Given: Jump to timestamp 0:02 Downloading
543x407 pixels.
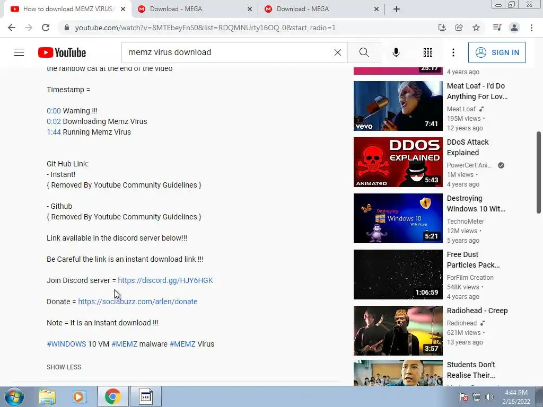Looking at the screenshot, I should [x=54, y=121].
